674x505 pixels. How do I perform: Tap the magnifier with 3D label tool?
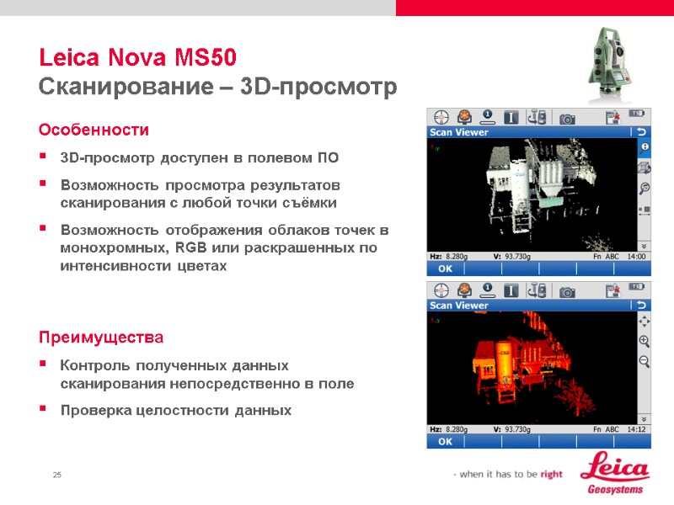pyautogui.click(x=644, y=188)
